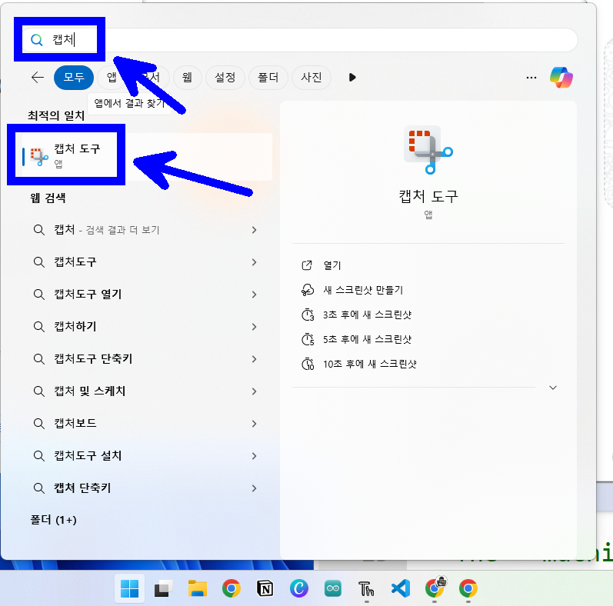
Task: Open File Explorer from the taskbar
Action: 198,588
